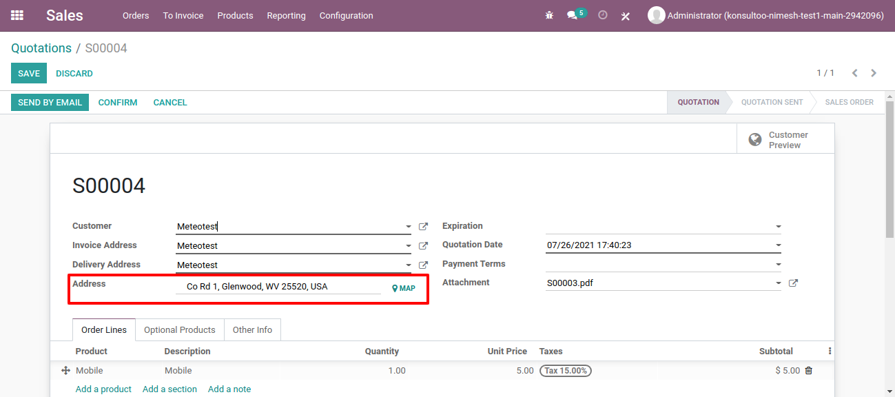Click the Sales app title

(65, 15)
